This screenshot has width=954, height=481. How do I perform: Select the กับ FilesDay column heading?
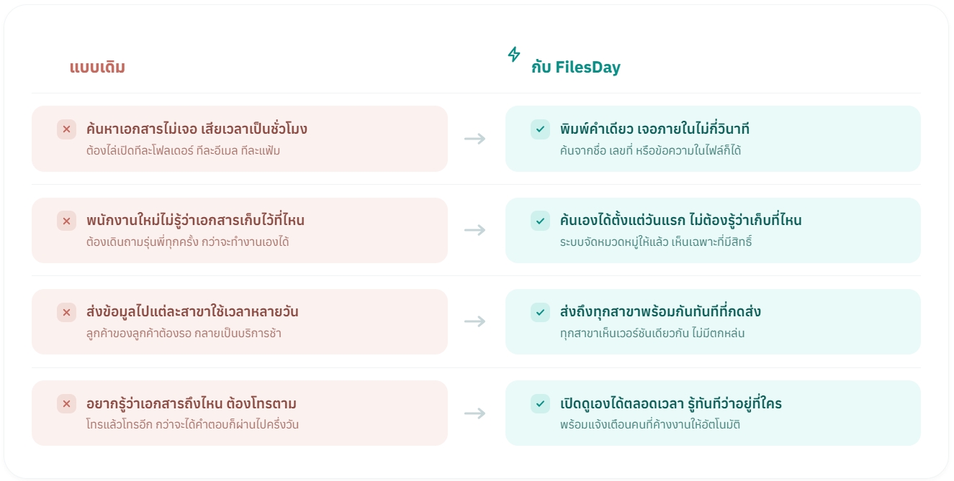[x=576, y=68]
